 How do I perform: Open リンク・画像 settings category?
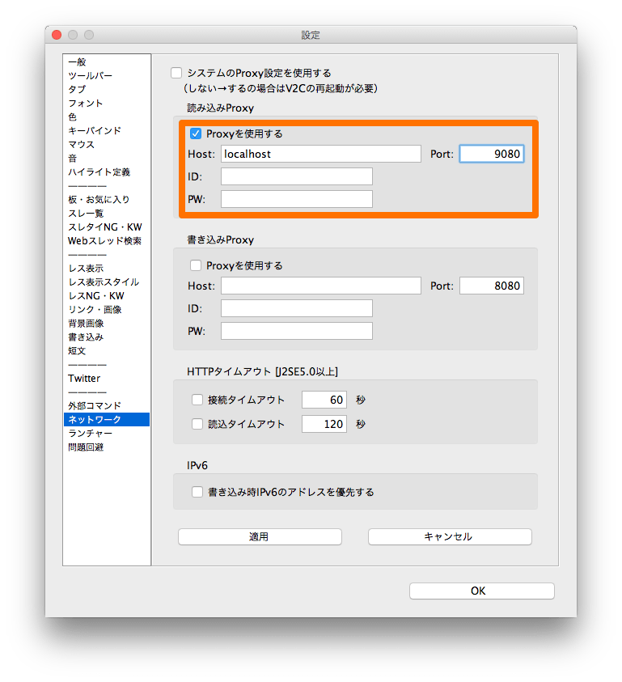pos(107,310)
